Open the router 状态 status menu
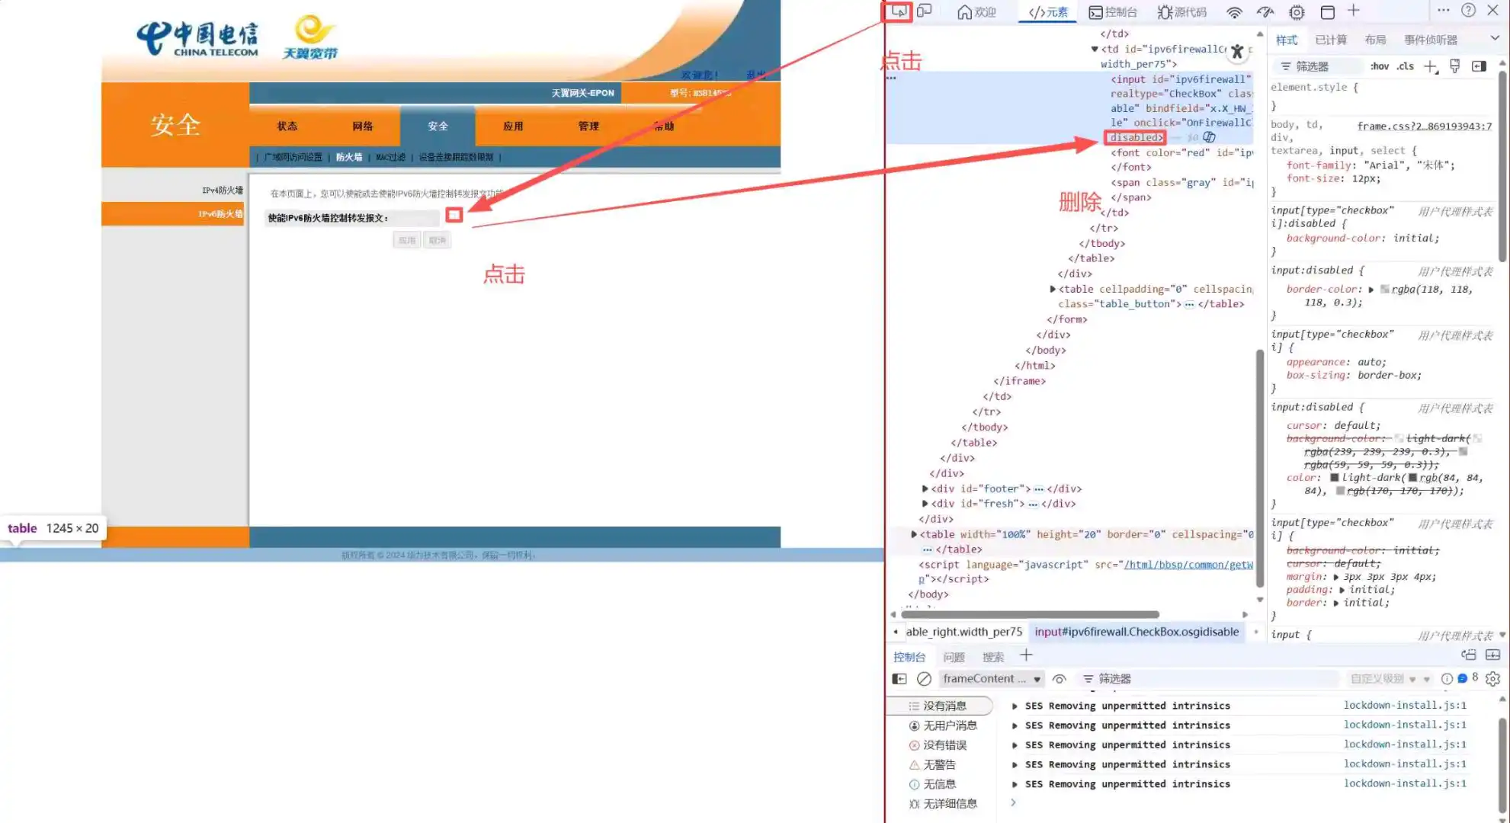 coord(287,126)
